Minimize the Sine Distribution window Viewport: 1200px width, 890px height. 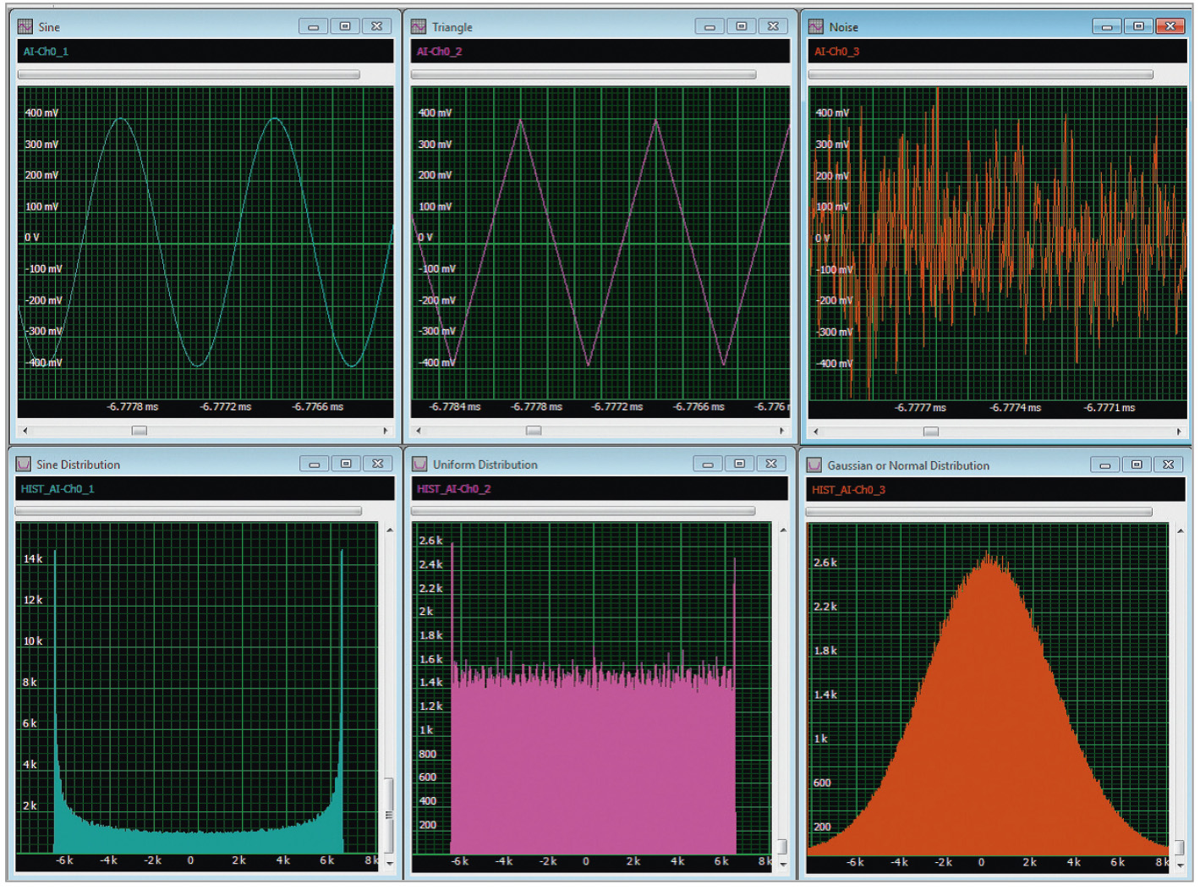pyautogui.click(x=314, y=464)
